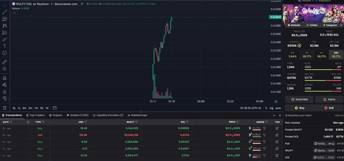Toggle auto scale on chart
Screen dimensions: 344x161
click(278, 108)
